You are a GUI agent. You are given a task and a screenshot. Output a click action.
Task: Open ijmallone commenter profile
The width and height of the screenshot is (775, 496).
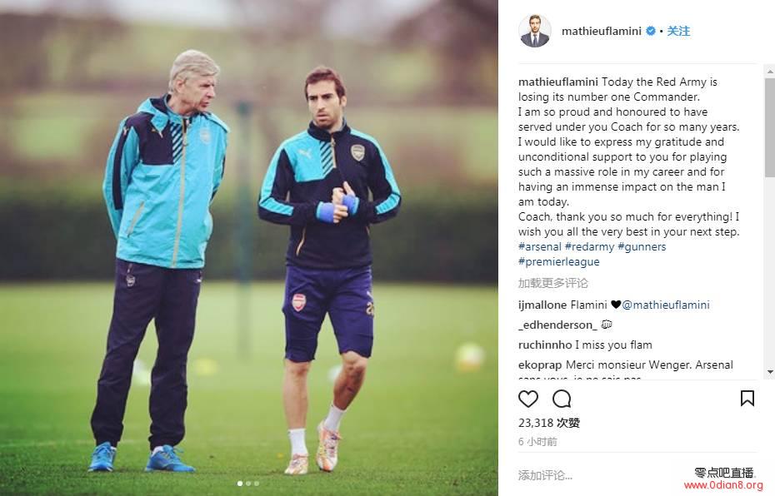coord(542,305)
